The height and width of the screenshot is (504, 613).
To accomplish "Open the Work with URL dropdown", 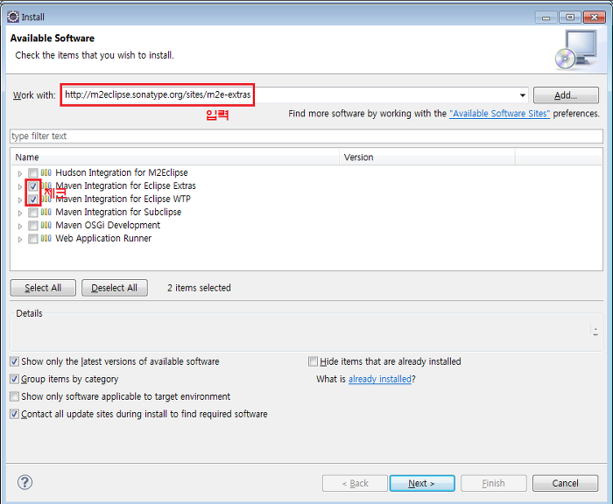I will click(523, 95).
